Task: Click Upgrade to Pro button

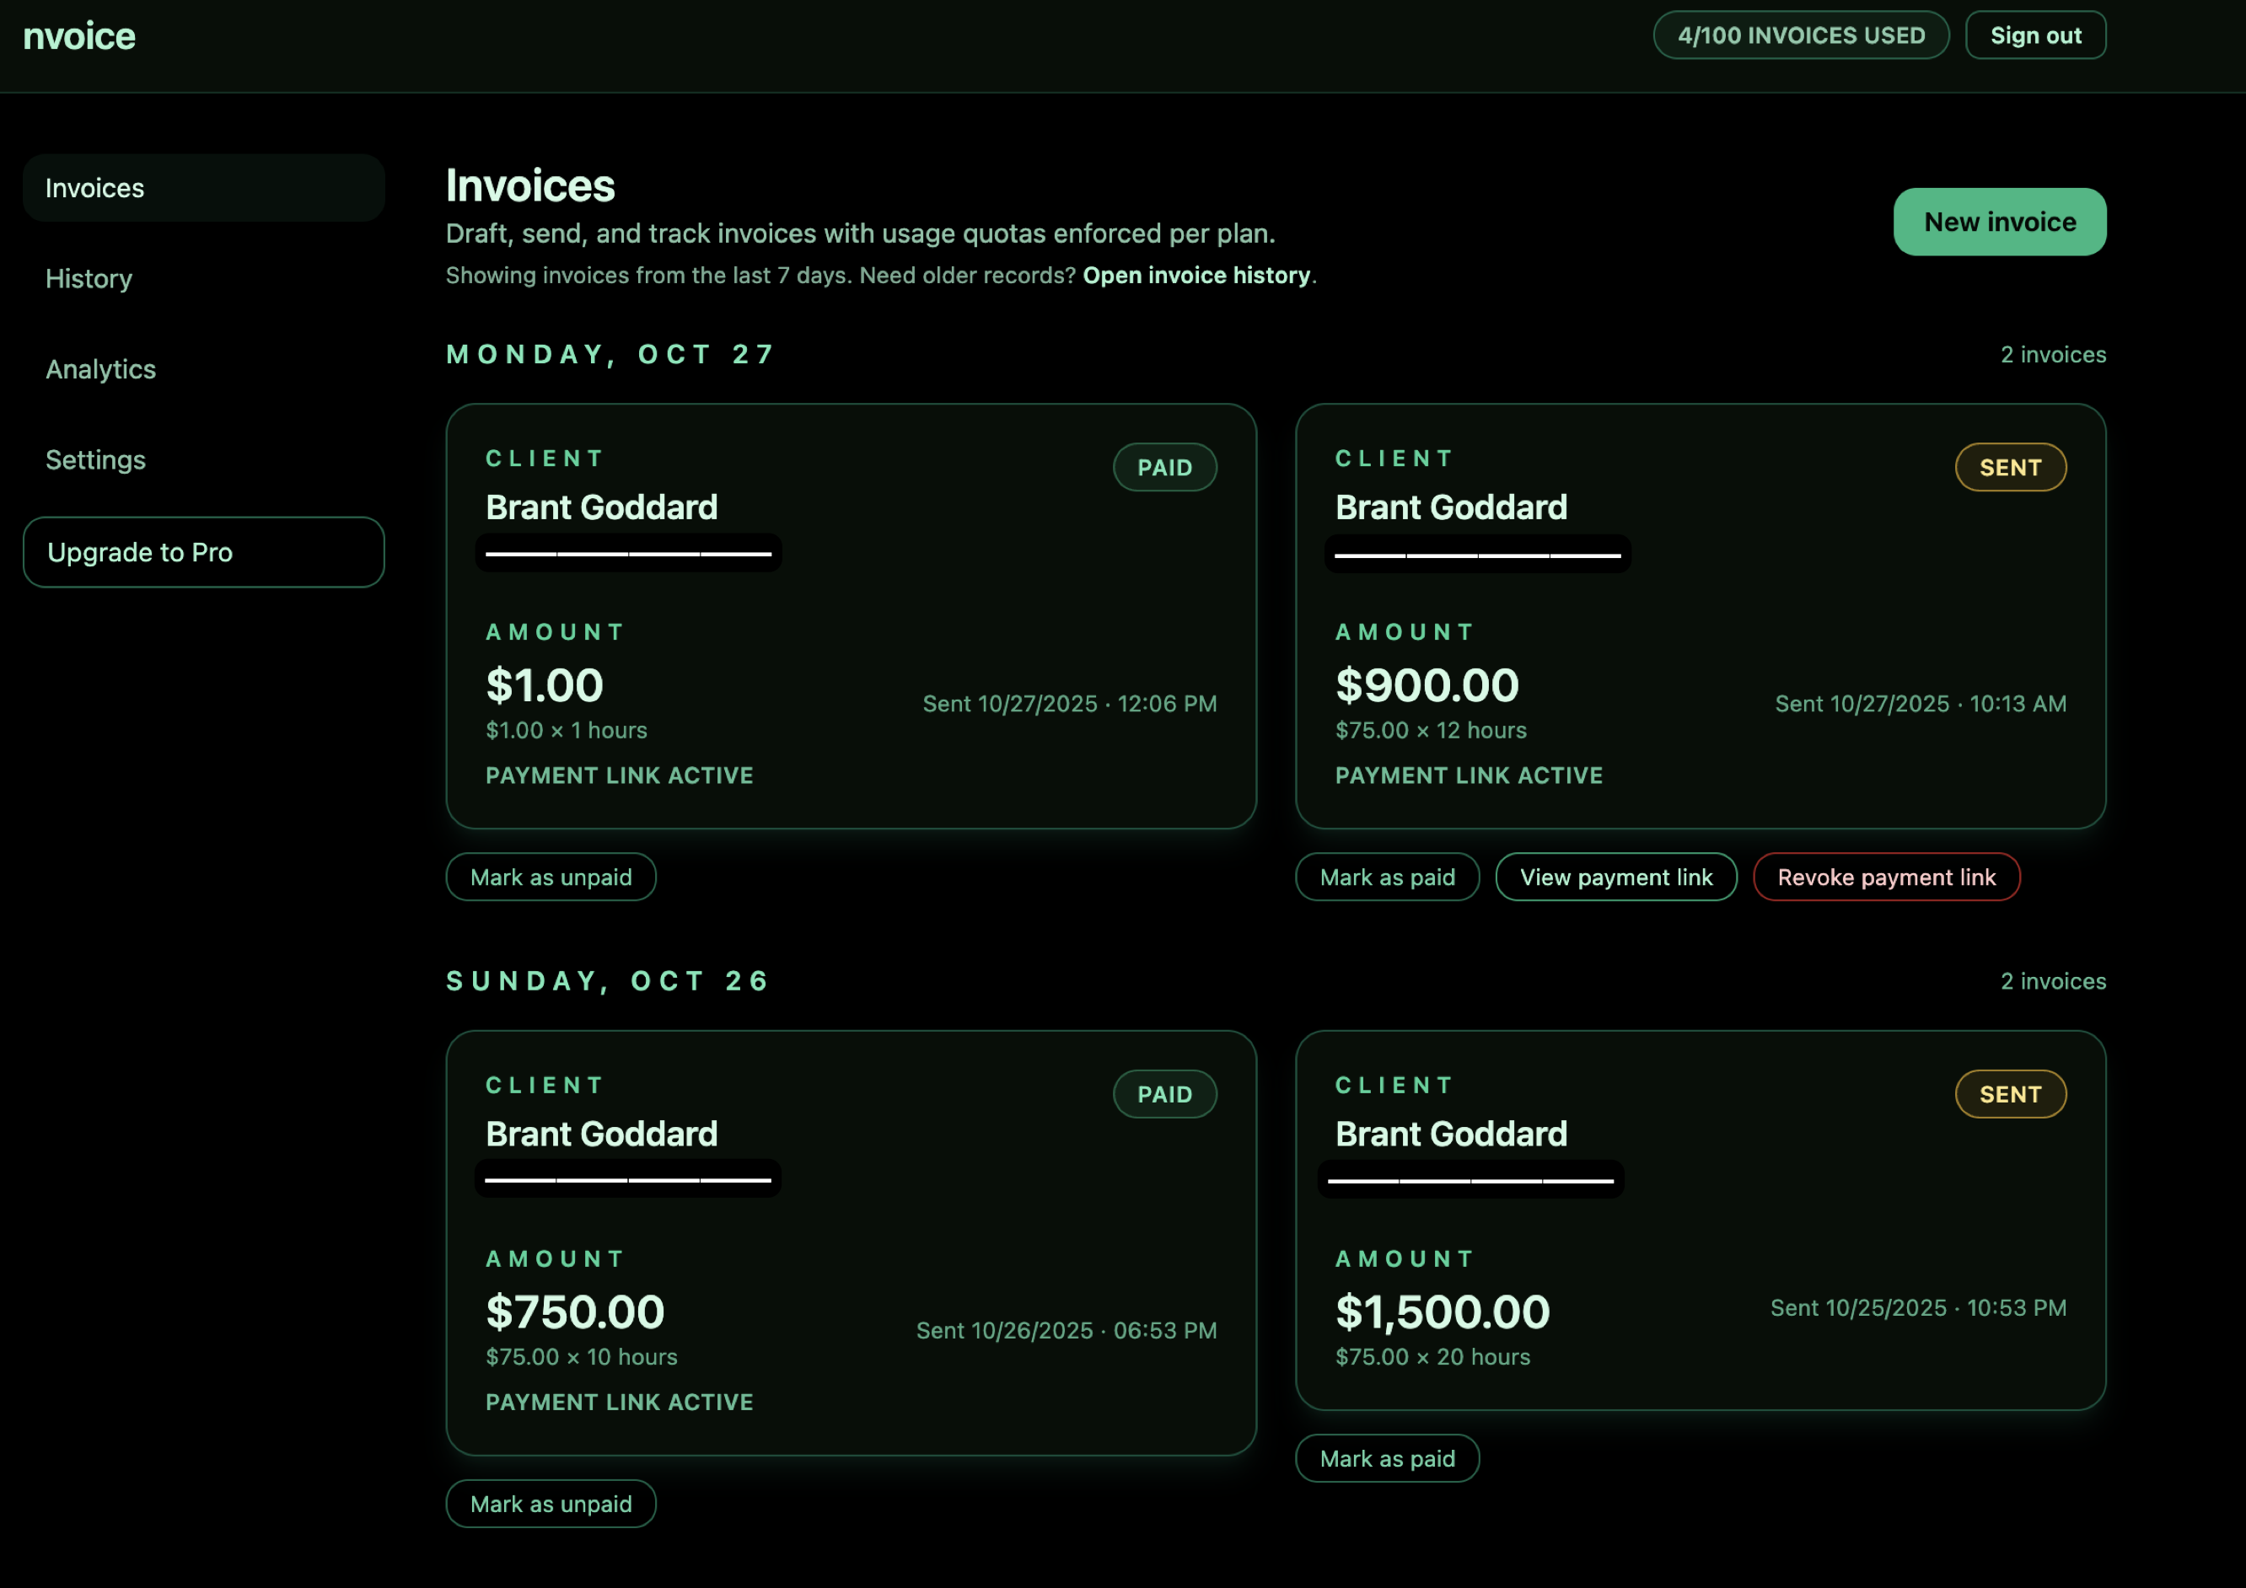Action: point(203,552)
